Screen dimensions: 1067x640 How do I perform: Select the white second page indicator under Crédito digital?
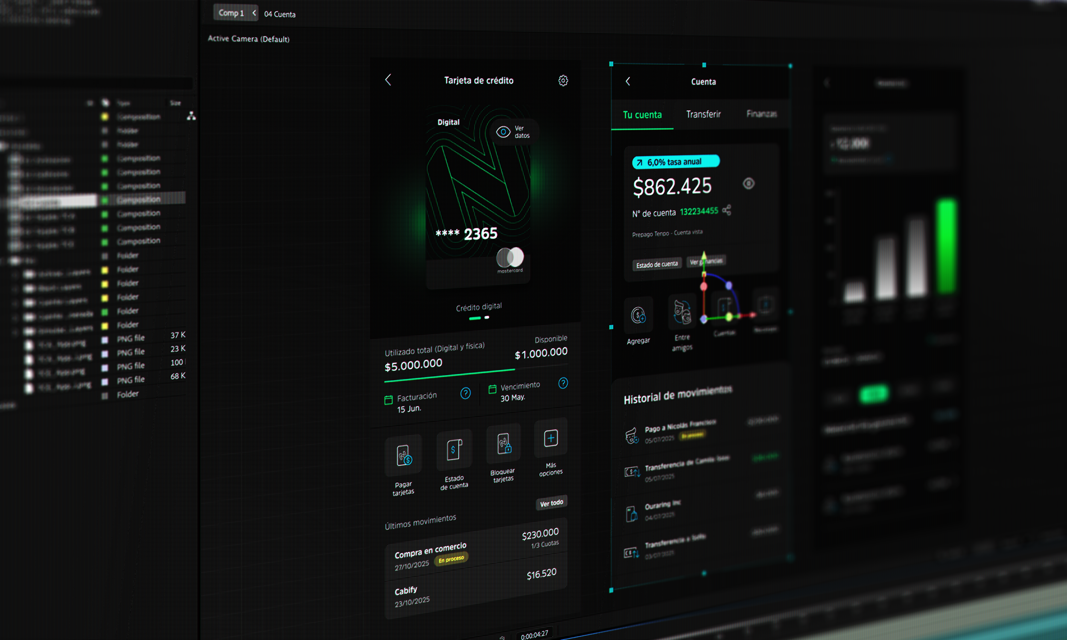[x=487, y=317]
